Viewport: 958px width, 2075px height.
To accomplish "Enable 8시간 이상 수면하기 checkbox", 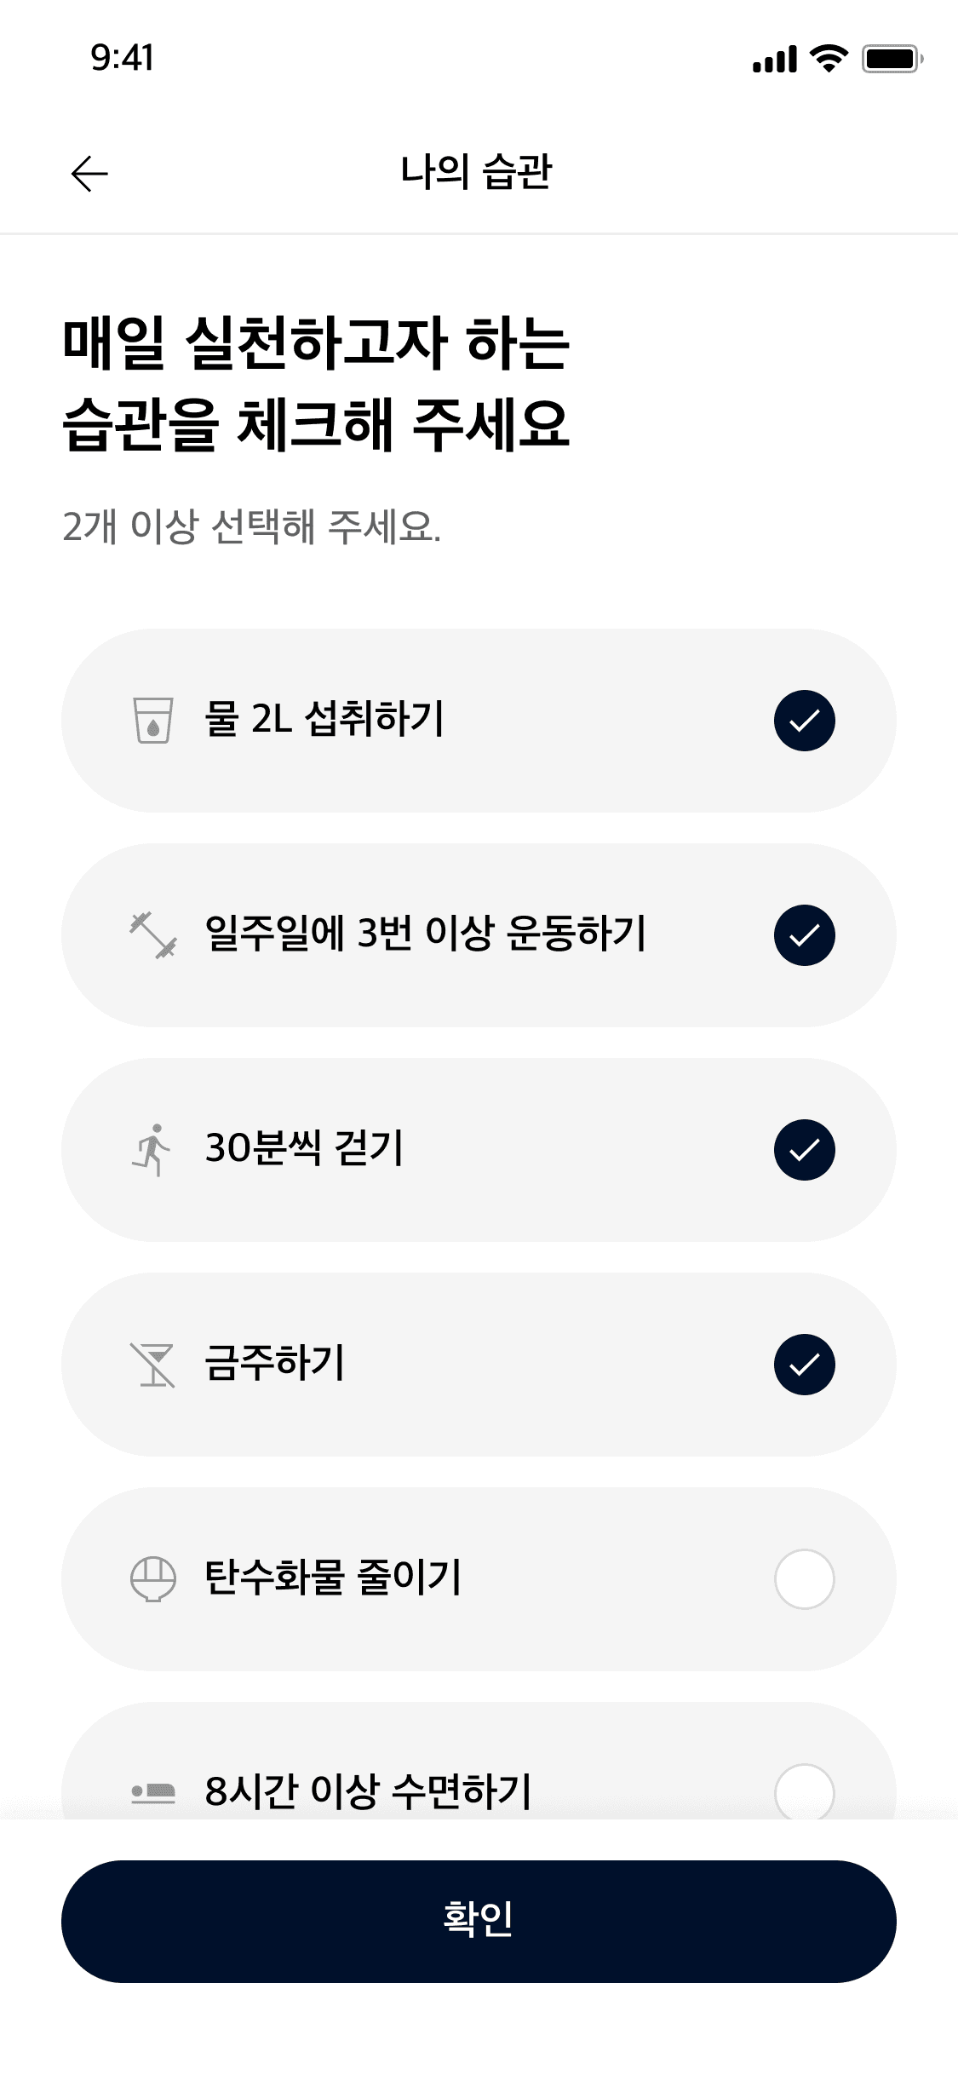I will coord(804,1792).
